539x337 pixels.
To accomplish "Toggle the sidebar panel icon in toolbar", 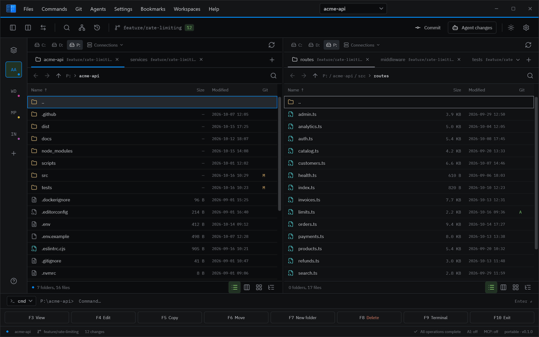I will [13, 28].
